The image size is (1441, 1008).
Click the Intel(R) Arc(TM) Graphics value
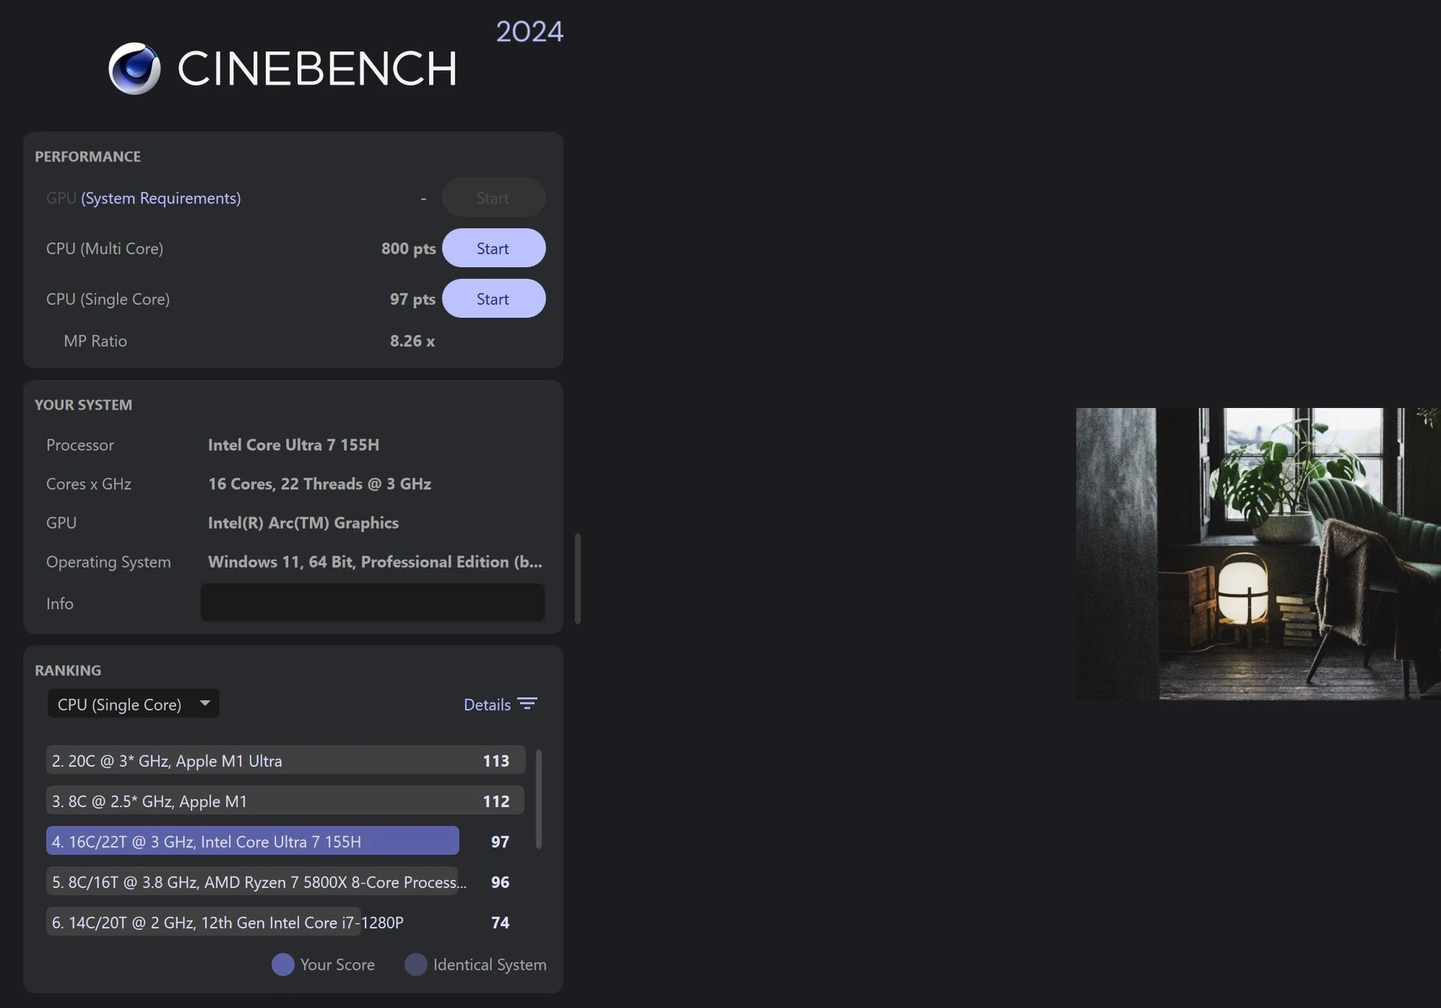pyautogui.click(x=303, y=523)
